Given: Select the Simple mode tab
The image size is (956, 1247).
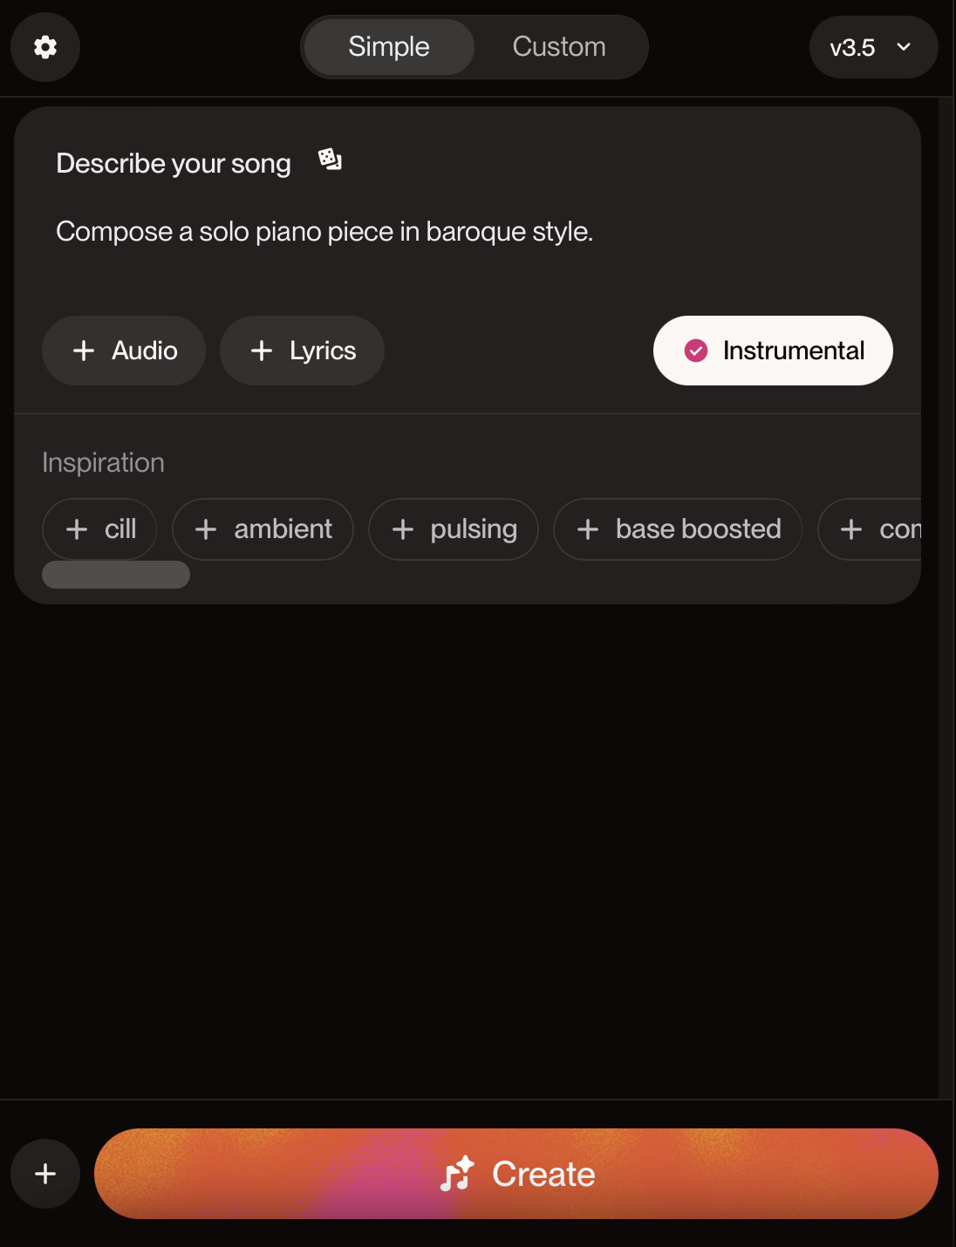Looking at the screenshot, I should click(389, 47).
